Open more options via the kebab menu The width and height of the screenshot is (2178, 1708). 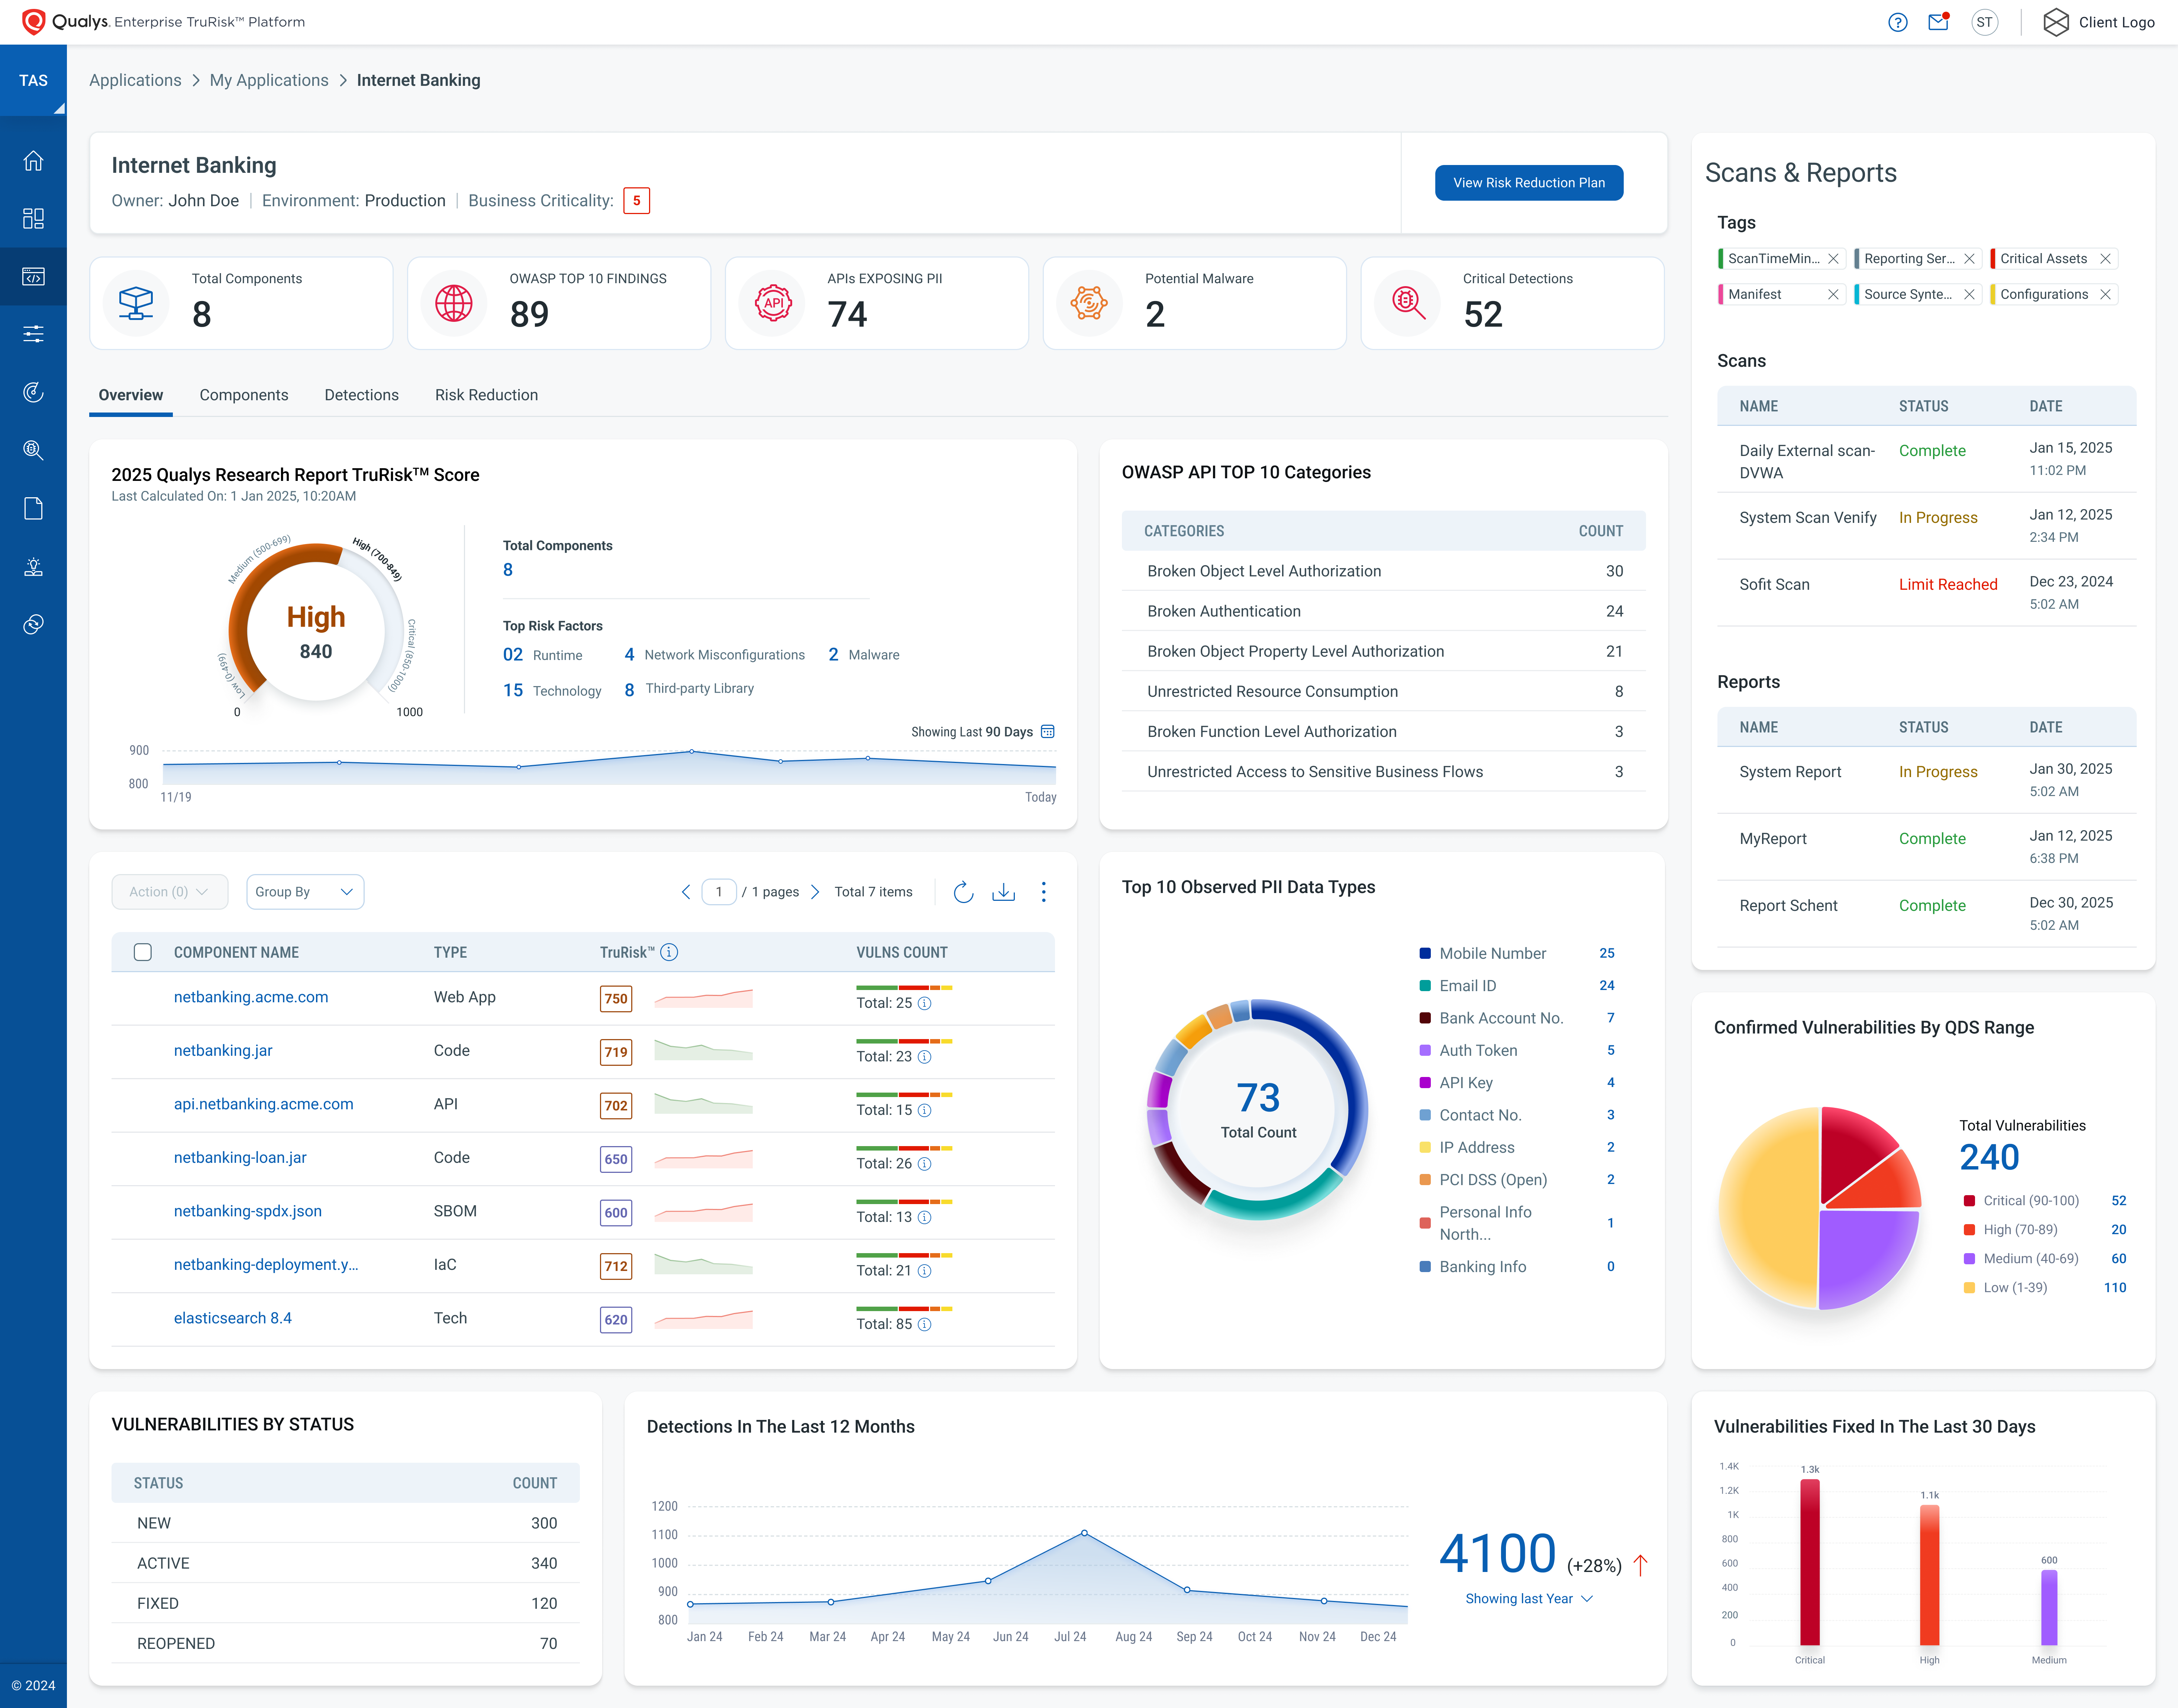coord(1044,892)
